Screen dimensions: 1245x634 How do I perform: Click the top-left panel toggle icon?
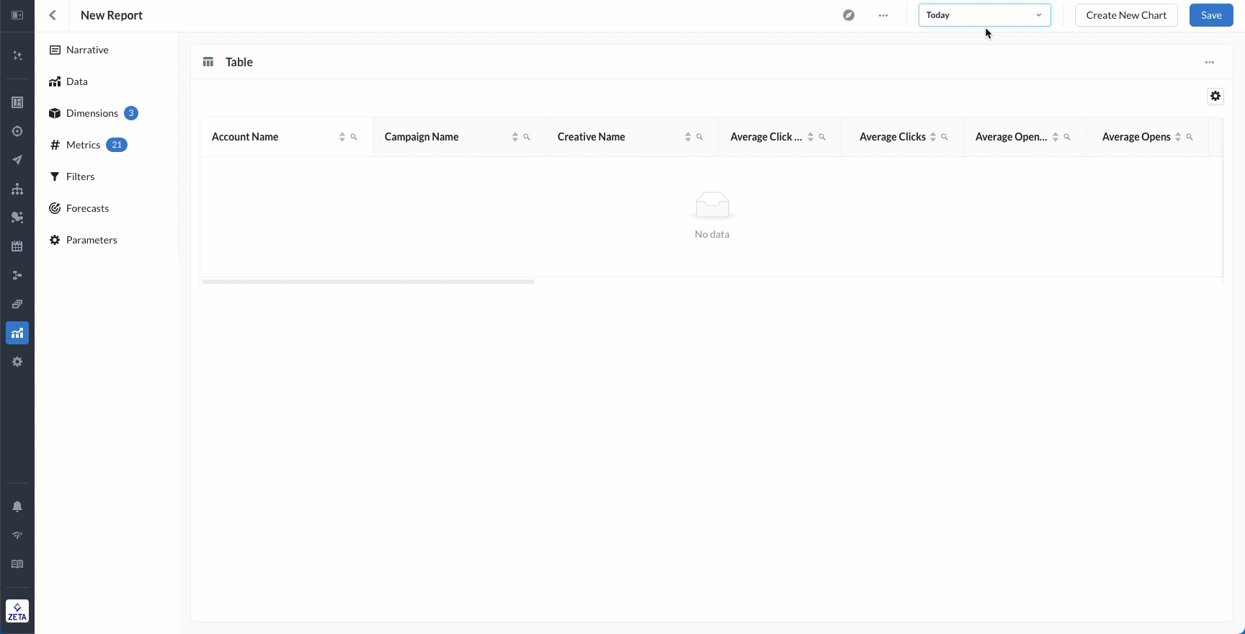coord(17,15)
